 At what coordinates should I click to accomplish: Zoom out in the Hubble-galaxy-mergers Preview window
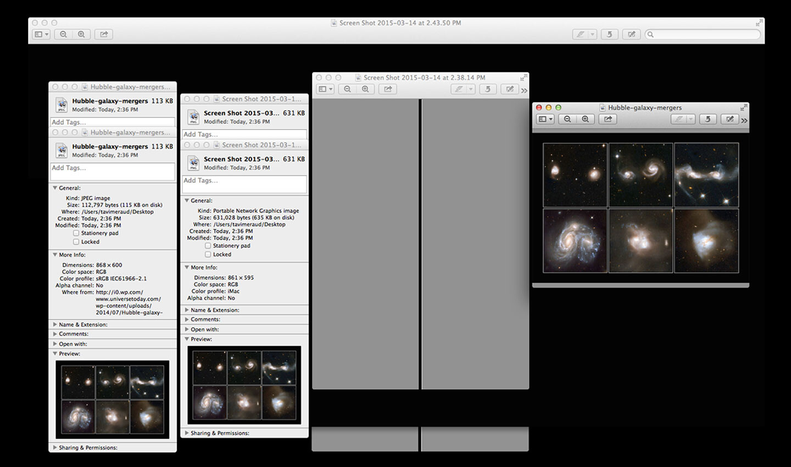click(x=567, y=119)
